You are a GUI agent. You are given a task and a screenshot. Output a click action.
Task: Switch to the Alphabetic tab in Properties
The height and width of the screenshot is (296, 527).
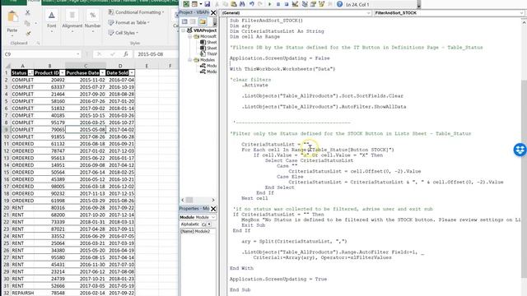(190, 224)
